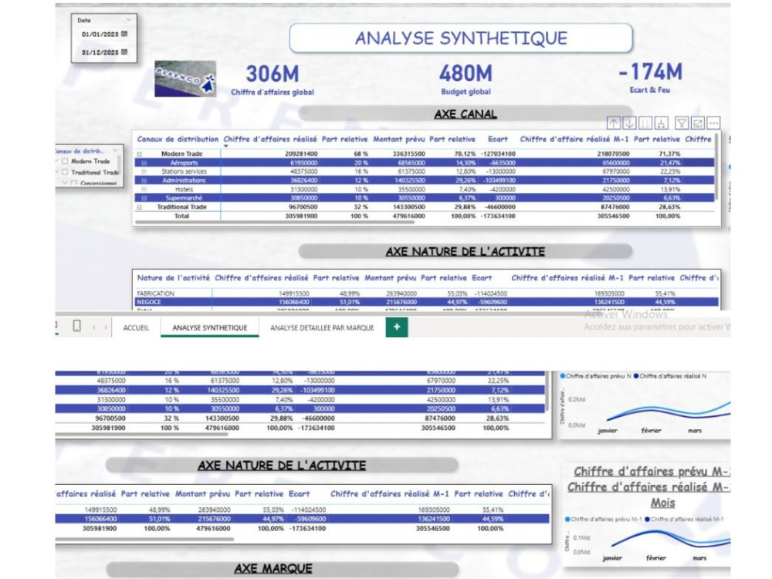Click legend dot for Chiffre d'affaires prévu N
Viewport: 772px width, 579px height.
tap(563, 376)
